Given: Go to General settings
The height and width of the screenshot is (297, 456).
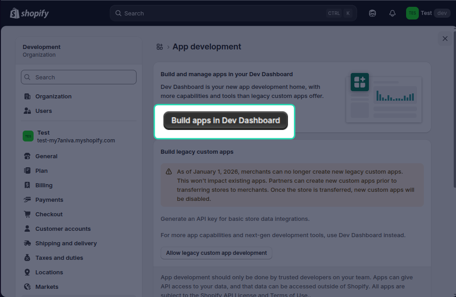Looking at the screenshot, I should click(x=79, y=156).
